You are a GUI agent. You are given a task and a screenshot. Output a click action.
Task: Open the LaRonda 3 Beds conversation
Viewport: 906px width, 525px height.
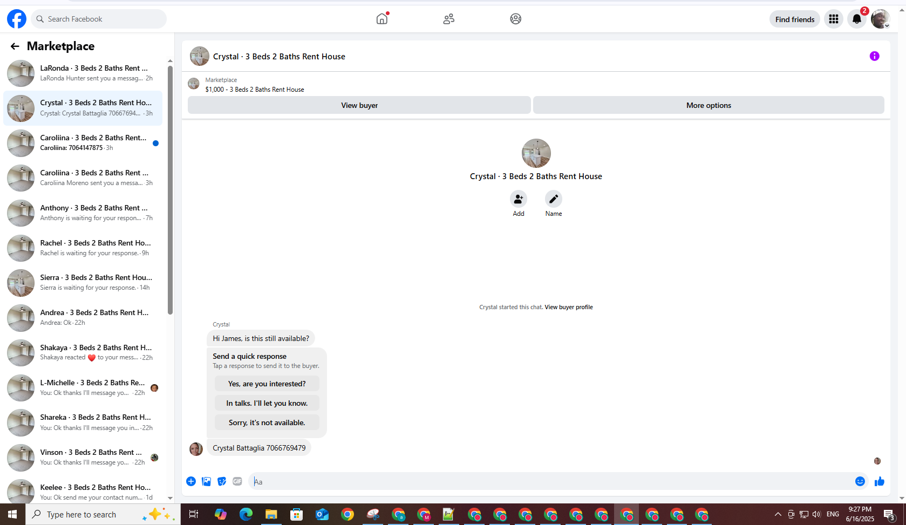(x=83, y=73)
